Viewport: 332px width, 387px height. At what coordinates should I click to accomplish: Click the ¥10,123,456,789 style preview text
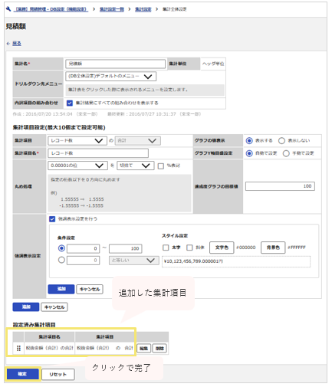pyautogui.click(x=193, y=261)
